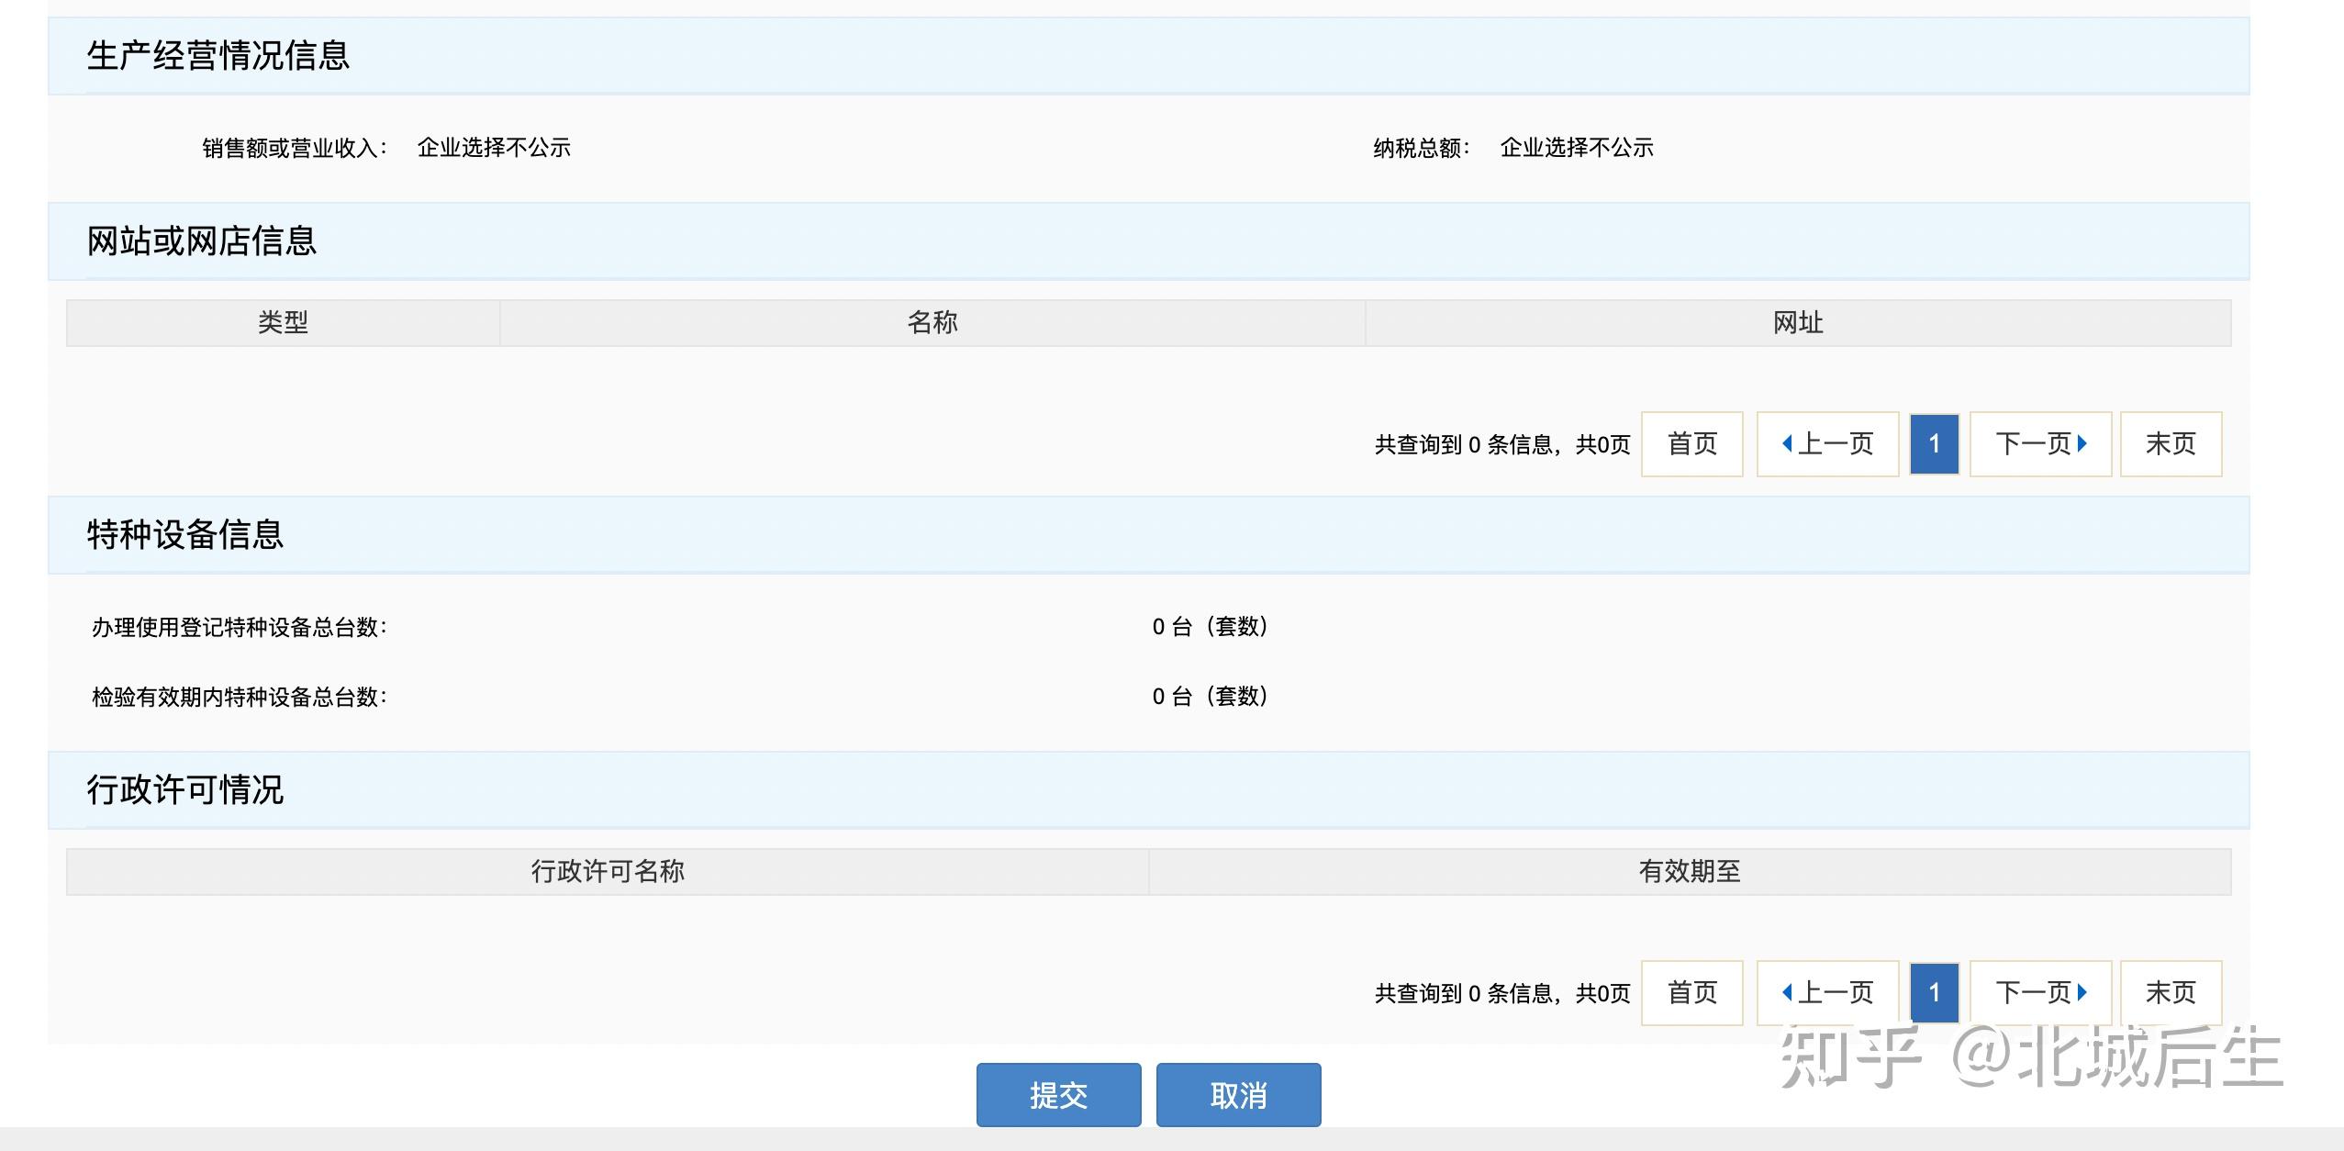Viewport: 2344px width, 1151px height.
Task: Click the 有效期至 column header
Action: (x=1690, y=871)
